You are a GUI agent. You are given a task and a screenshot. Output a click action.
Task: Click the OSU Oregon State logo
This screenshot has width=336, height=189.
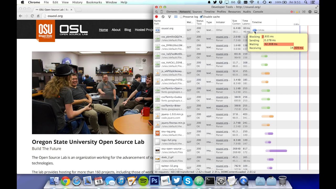[45, 31]
